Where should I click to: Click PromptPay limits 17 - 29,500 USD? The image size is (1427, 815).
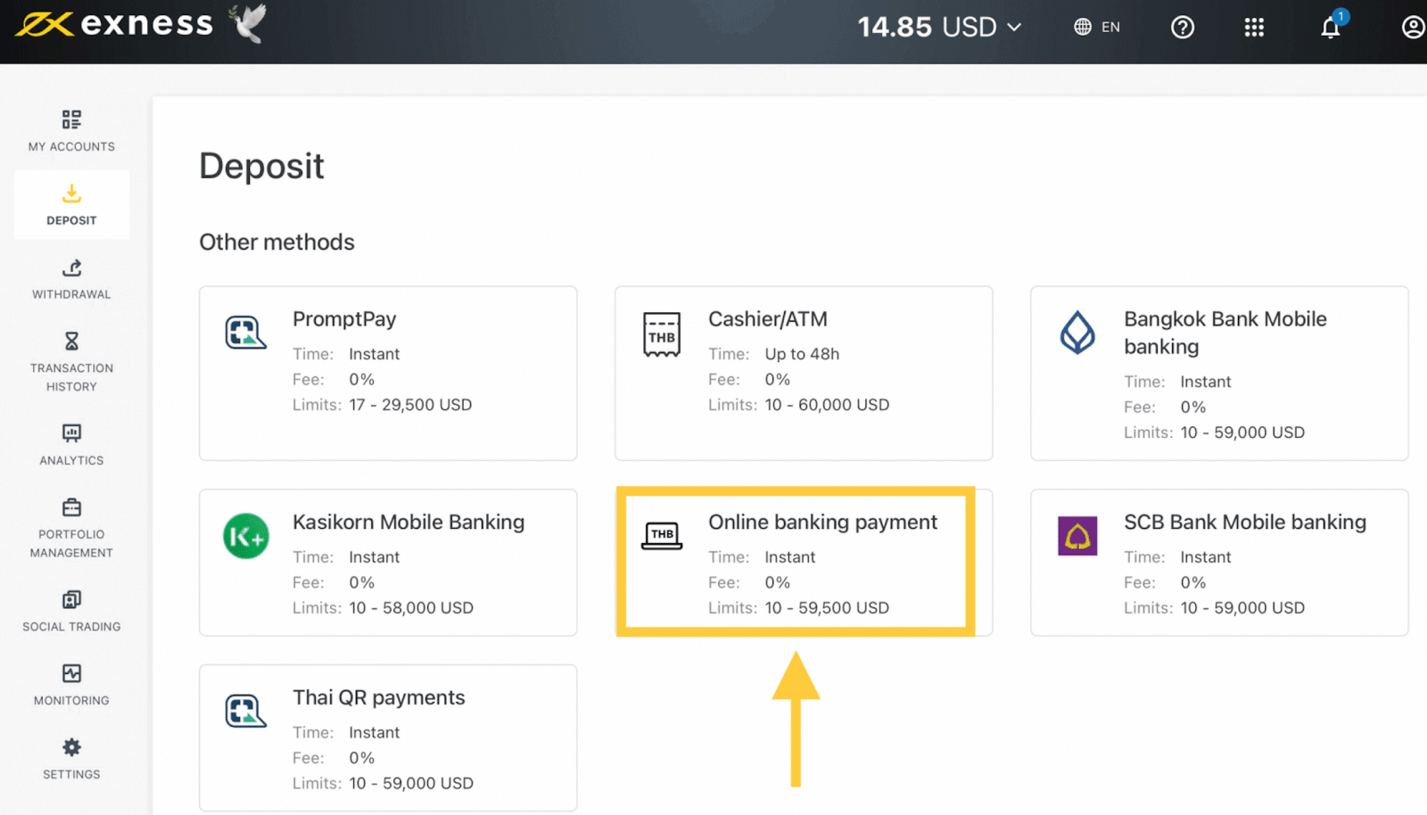(x=410, y=405)
